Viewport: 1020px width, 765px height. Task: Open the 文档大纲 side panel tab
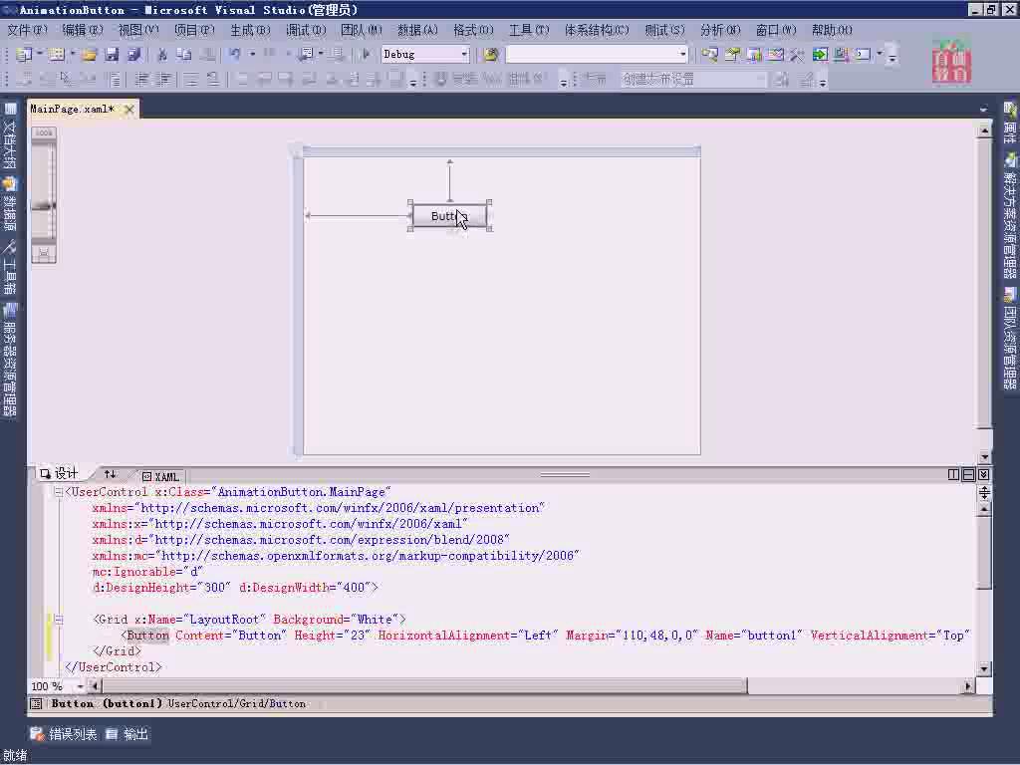click(9, 136)
